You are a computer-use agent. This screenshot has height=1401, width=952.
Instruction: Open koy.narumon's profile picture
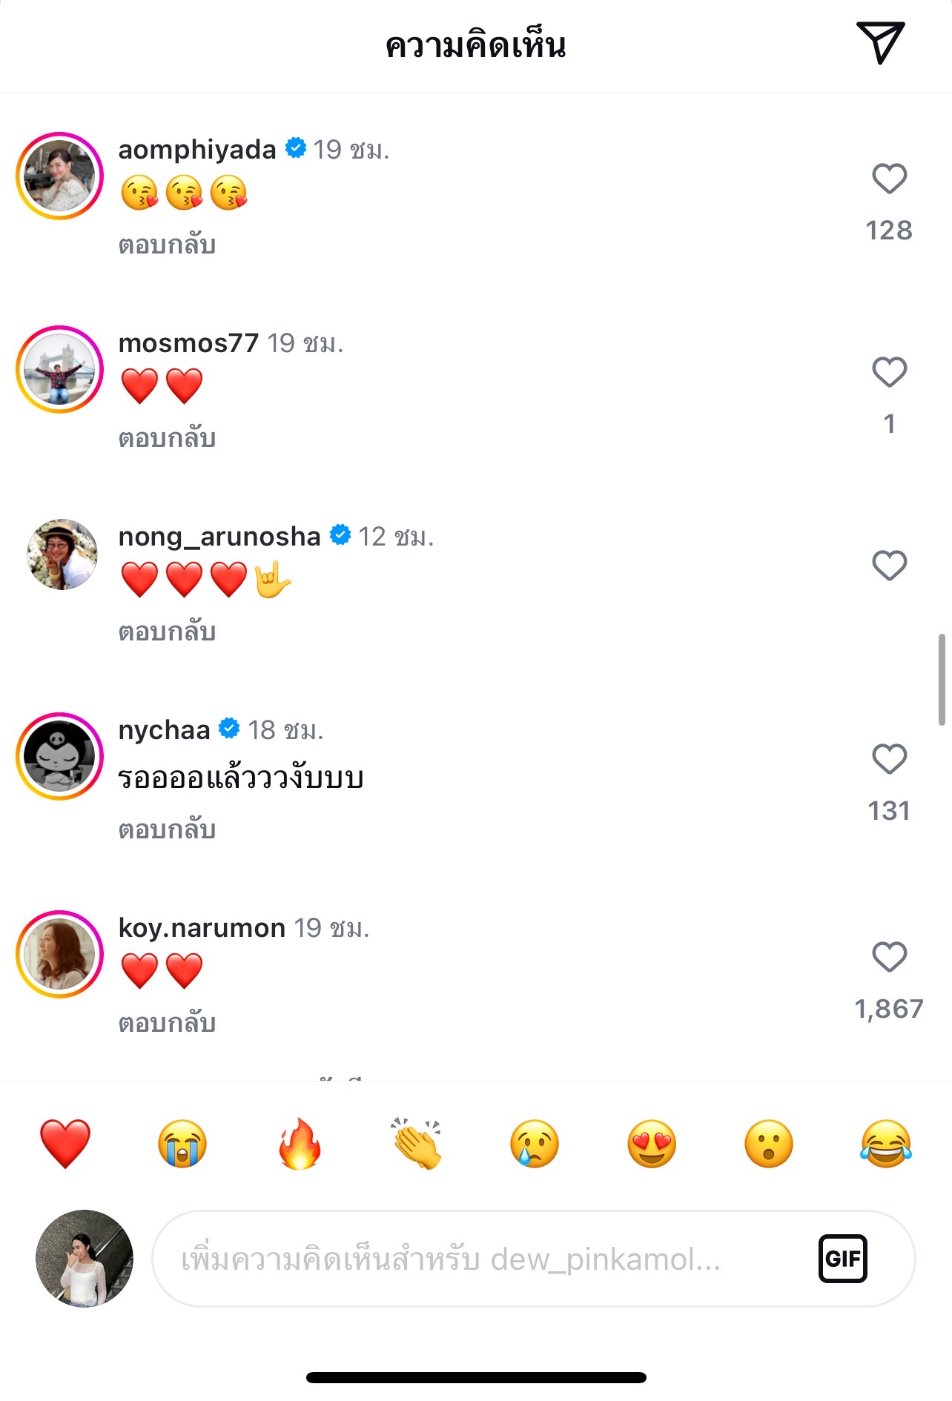60,954
